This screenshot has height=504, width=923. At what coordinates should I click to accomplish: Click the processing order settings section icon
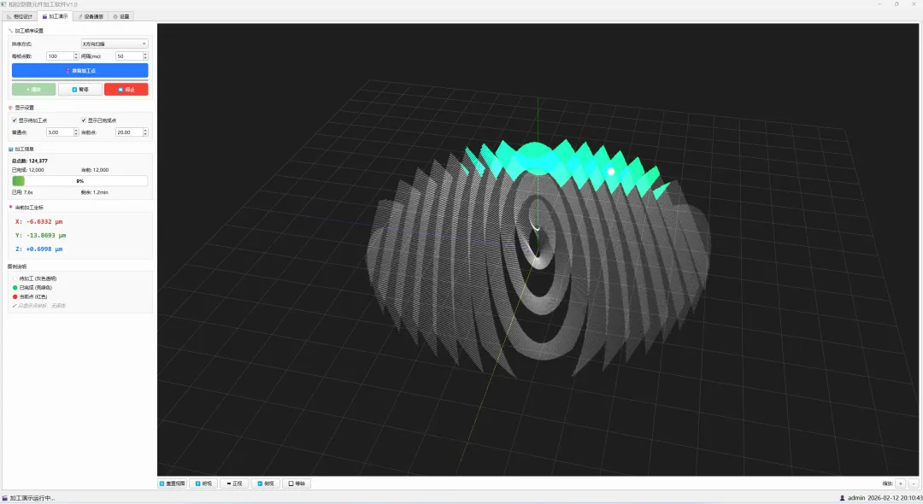[x=10, y=31]
